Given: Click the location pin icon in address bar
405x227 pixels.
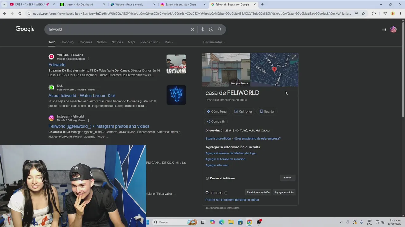Looking at the screenshot, I should click(x=356, y=14).
